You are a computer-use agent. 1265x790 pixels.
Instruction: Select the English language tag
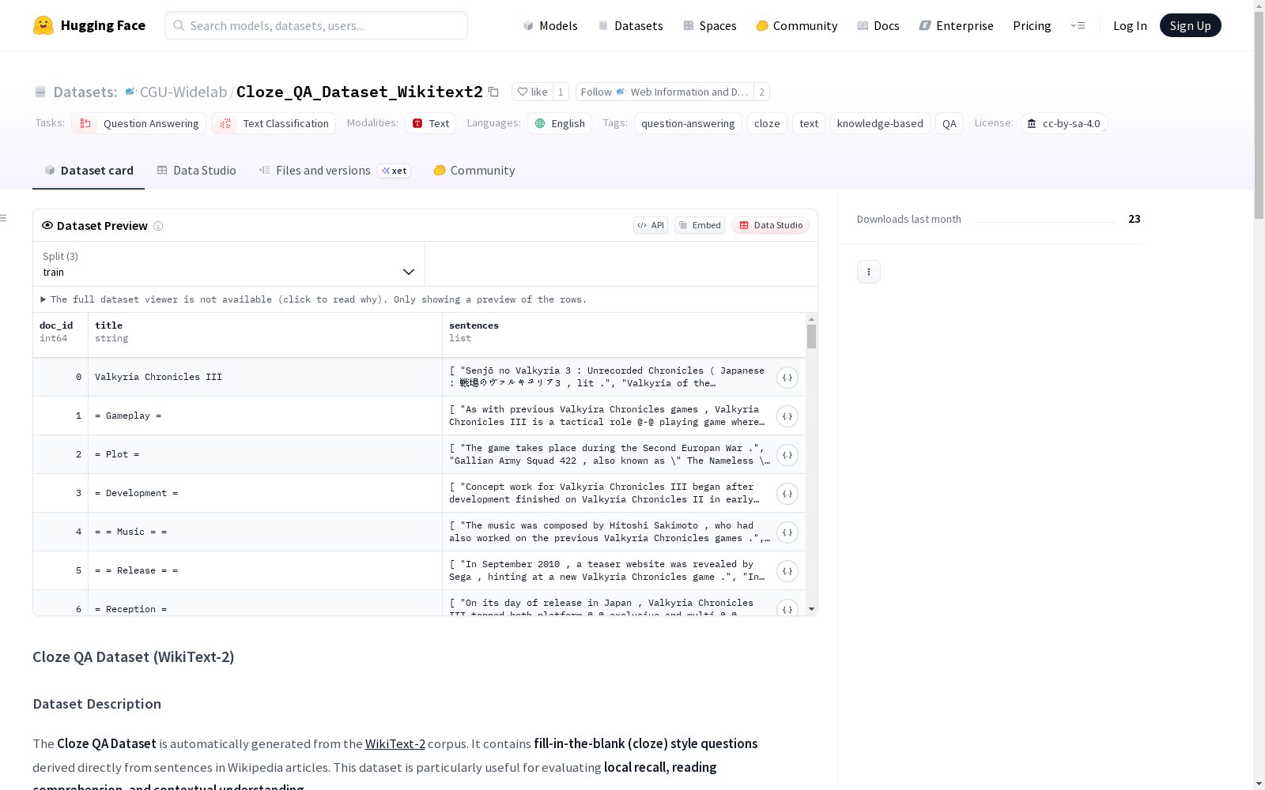560,123
